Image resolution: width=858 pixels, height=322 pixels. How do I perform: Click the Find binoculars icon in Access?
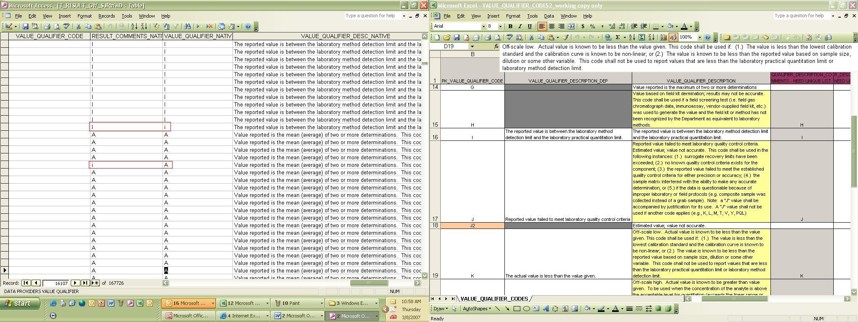tap(187, 26)
